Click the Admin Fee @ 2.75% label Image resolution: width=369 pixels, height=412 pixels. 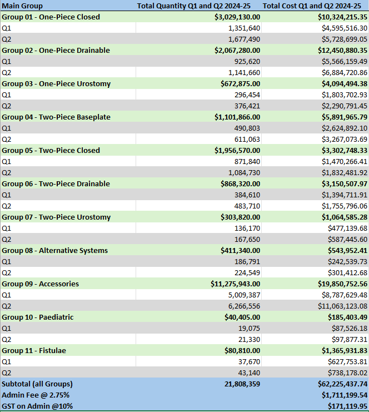click(x=36, y=395)
